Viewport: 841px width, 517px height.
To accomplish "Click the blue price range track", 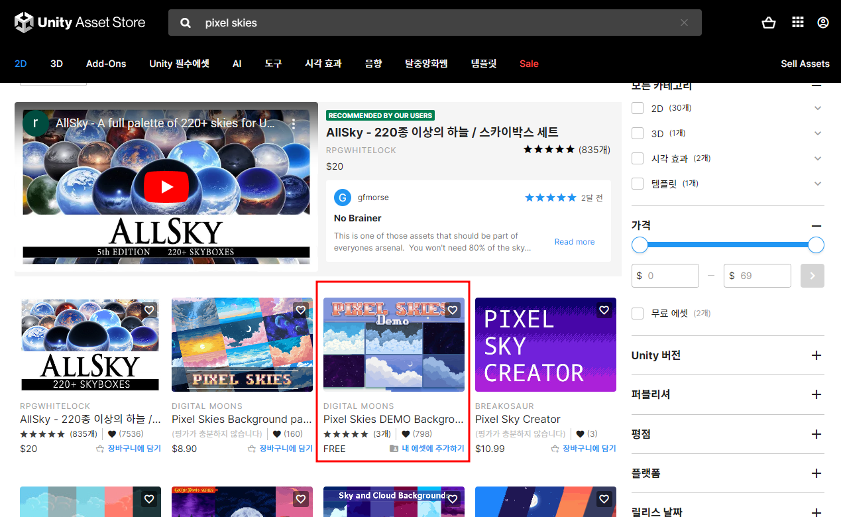I will [728, 245].
